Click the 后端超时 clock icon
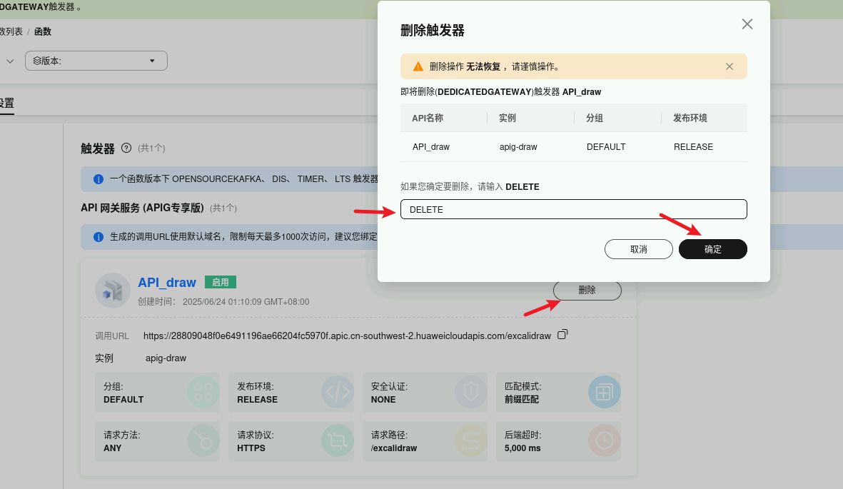The width and height of the screenshot is (843, 489). pyautogui.click(x=604, y=440)
